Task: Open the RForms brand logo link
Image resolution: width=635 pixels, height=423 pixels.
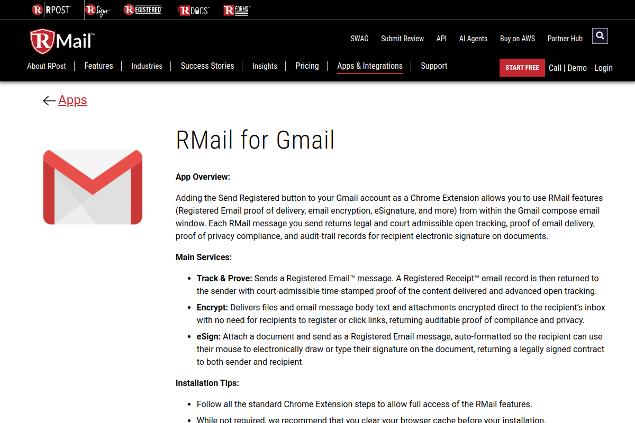Action: point(237,10)
